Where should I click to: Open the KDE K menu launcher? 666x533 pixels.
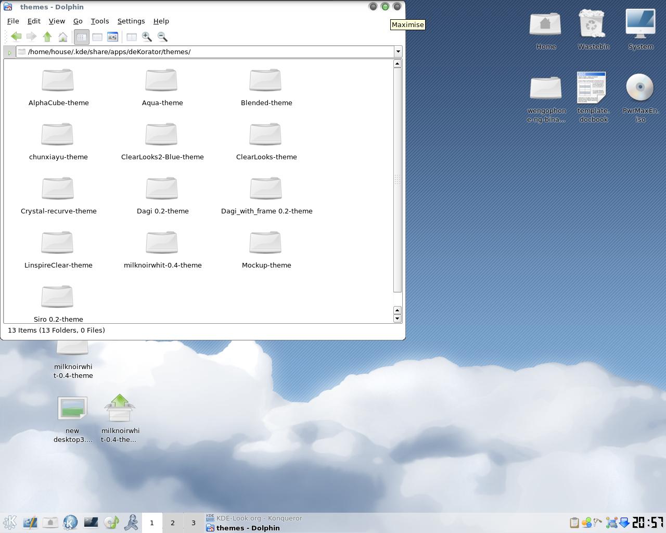10,523
